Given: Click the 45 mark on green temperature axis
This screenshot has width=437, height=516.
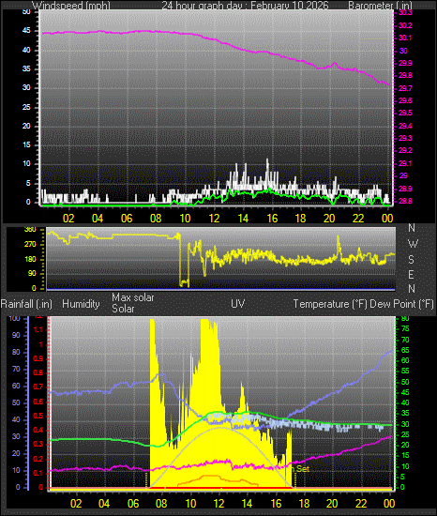Looking at the screenshot, I should click(405, 392).
